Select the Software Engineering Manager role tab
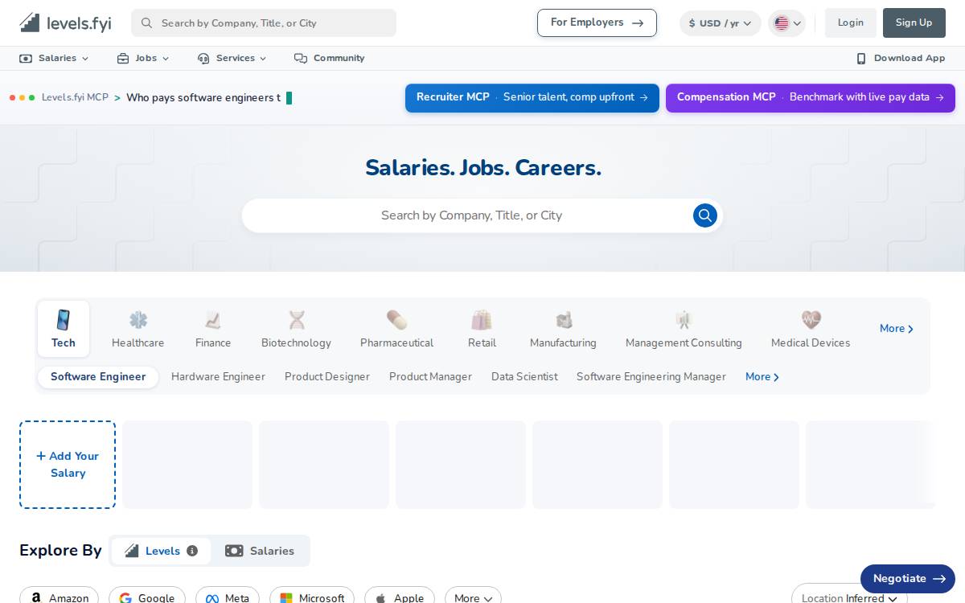Image resolution: width=965 pixels, height=603 pixels. click(x=651, y=377)
